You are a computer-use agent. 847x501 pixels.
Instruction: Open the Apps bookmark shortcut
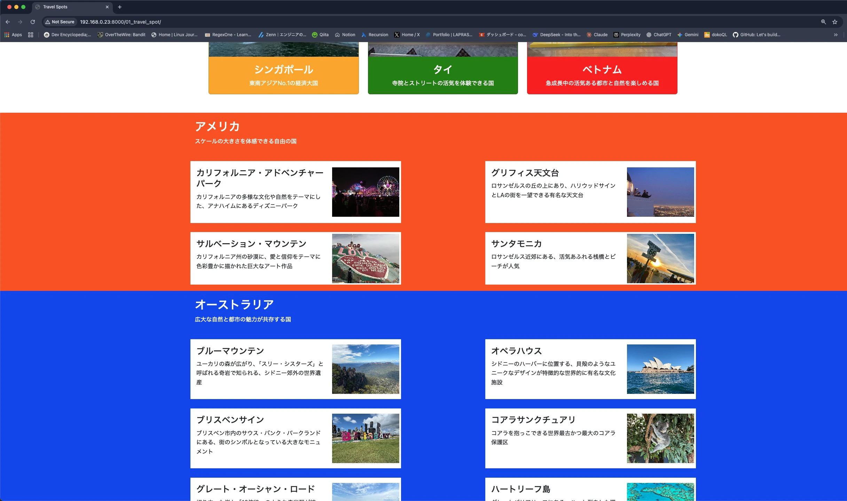point(13,35)
